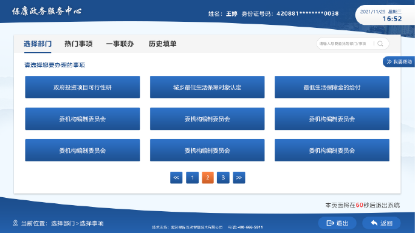Open the 一事联办 tab
The image size is (415, 233).
120,44
